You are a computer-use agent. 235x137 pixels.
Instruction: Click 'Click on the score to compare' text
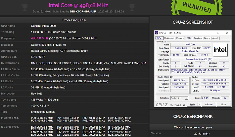[x=193, y=127]
